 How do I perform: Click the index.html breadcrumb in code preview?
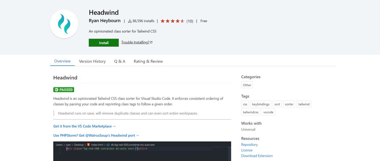(97, 145)
